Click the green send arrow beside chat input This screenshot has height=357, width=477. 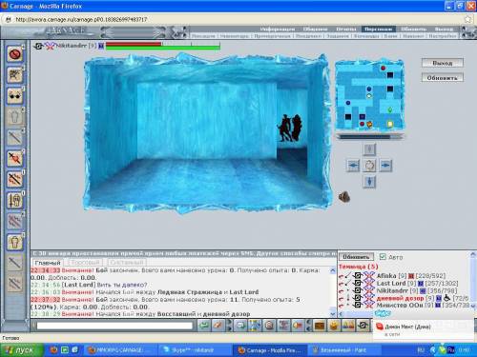(204, 326)
